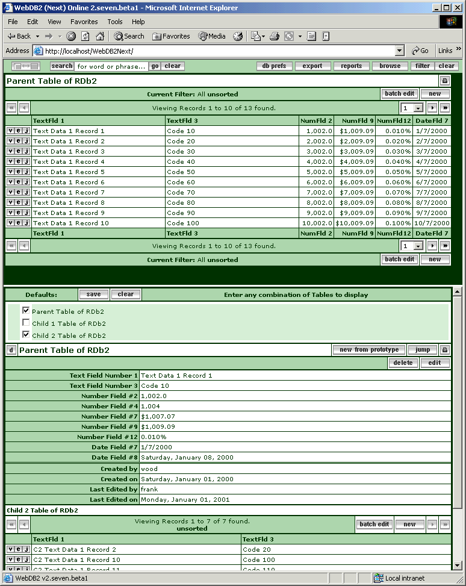This screenshot has height=586, width=466.
Task: Click the IE Refresh toolbar icon
Action: pyautogui.click(x=85, y=36)
